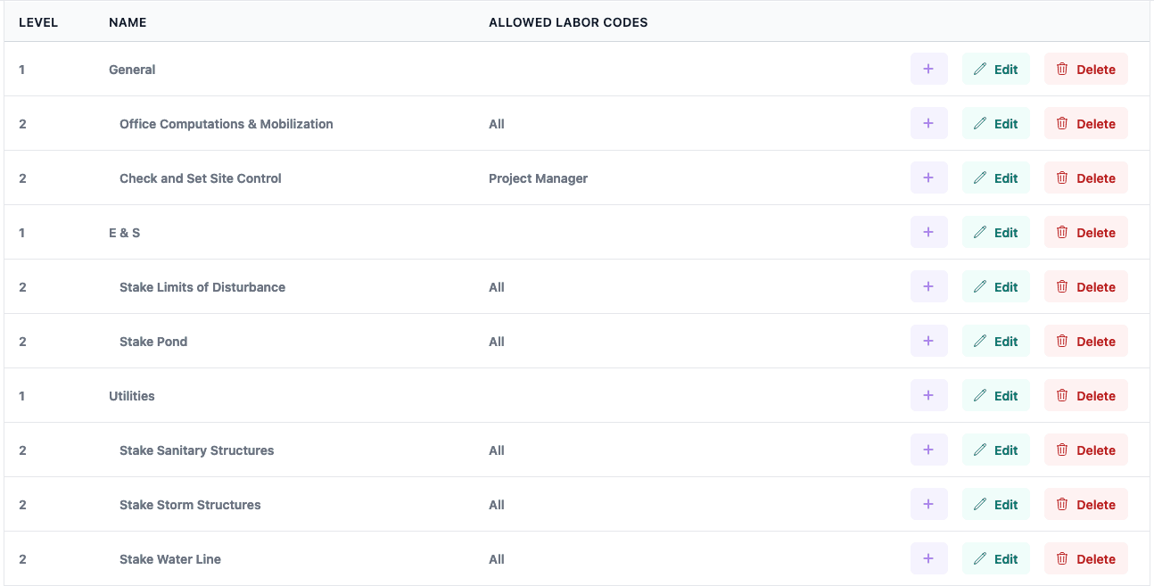Edit the Utilities row
This screenshot has height=586, width=1154.
point(995,396)
